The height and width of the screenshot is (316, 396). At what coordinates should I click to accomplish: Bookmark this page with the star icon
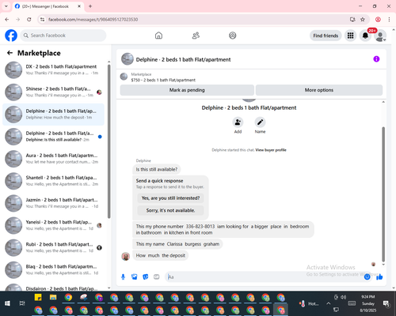pos(363,20)
